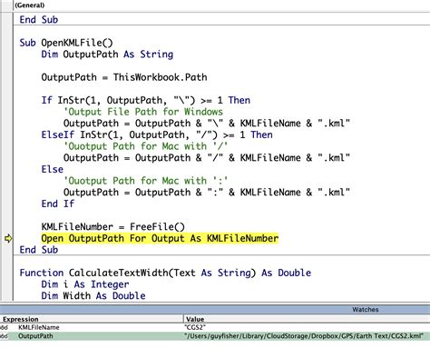Screen dimensions: 430x348
Task: Click the watch glasses icon beside OutputPath
Action: 4,336
